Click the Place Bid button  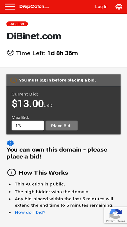coord(62,126)
